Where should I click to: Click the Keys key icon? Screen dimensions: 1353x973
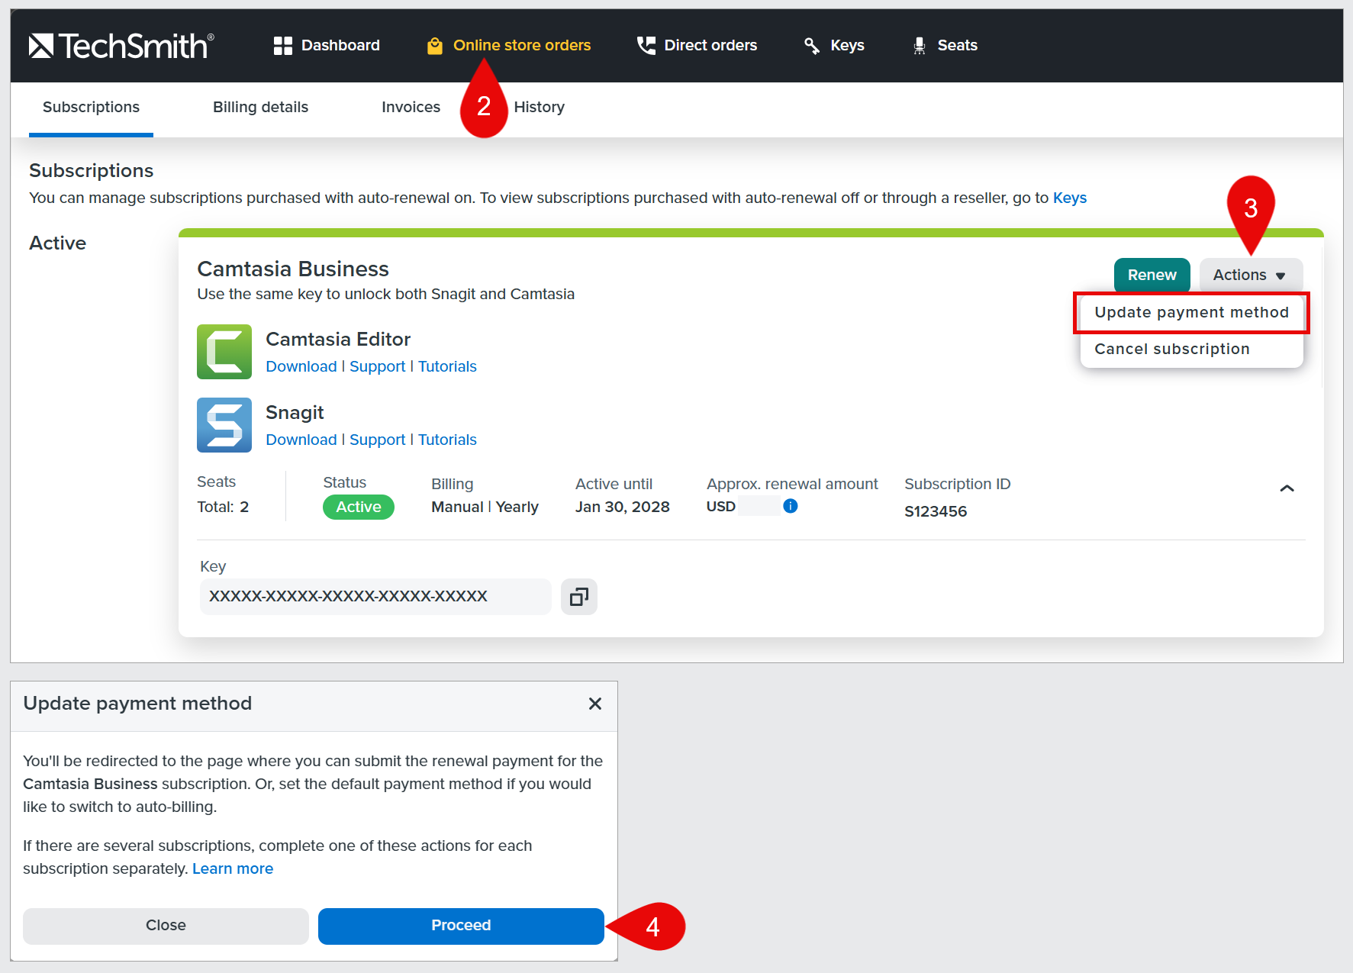[812, 46]
